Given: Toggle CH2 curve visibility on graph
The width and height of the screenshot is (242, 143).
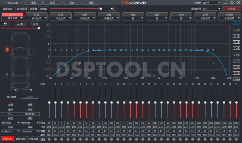Looking at the screenshot, I should tap(236, 30).
